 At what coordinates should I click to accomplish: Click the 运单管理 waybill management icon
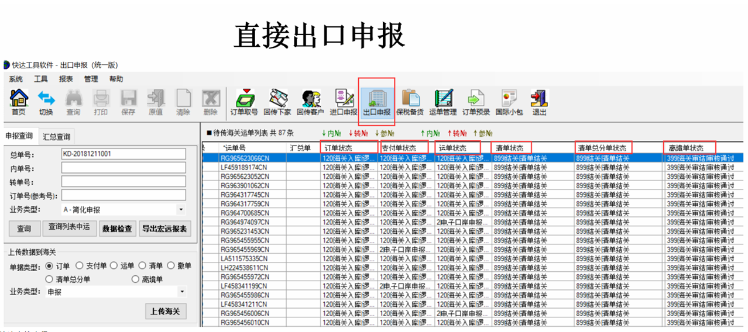point(442,101)
